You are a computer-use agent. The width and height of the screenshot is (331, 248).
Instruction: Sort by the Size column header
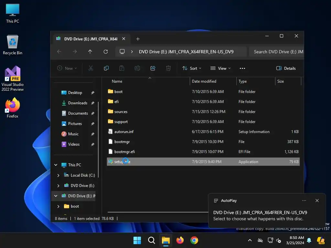point(280,81)
